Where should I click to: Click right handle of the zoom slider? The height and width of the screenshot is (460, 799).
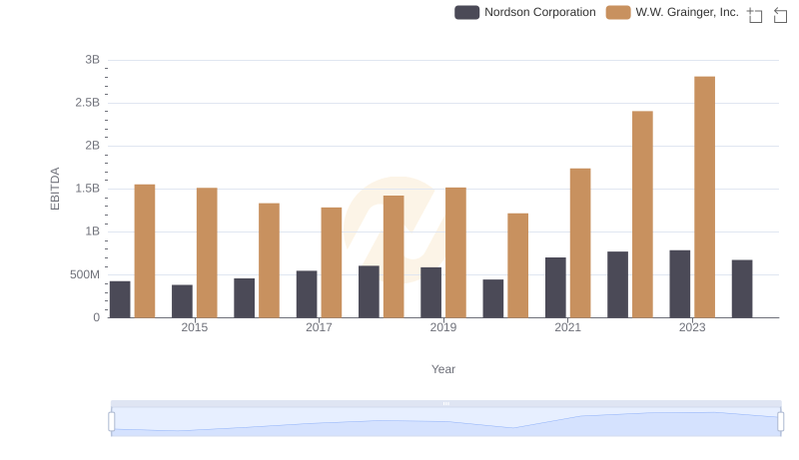click(780, 421)
